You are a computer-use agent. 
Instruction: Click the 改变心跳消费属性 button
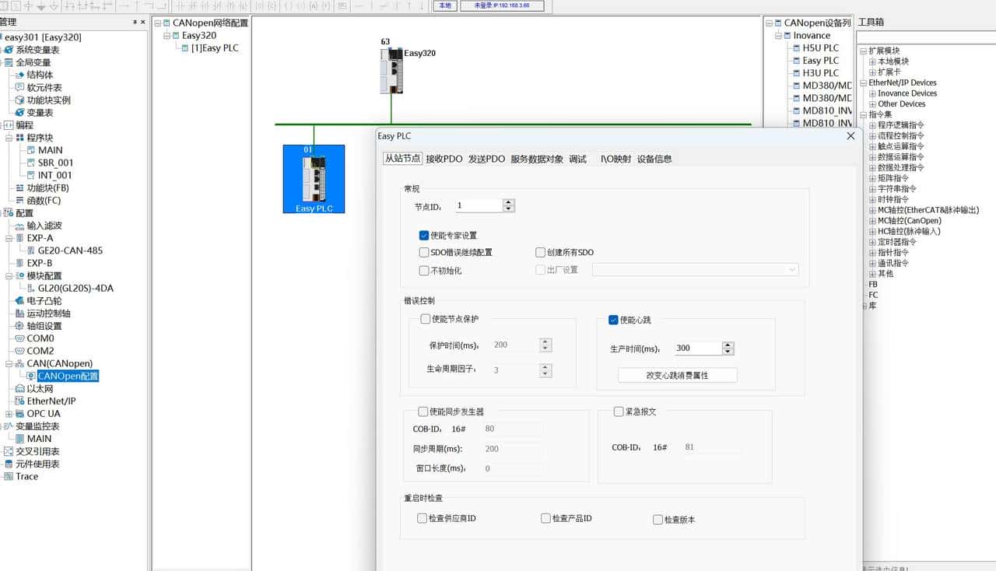[676, 375]
